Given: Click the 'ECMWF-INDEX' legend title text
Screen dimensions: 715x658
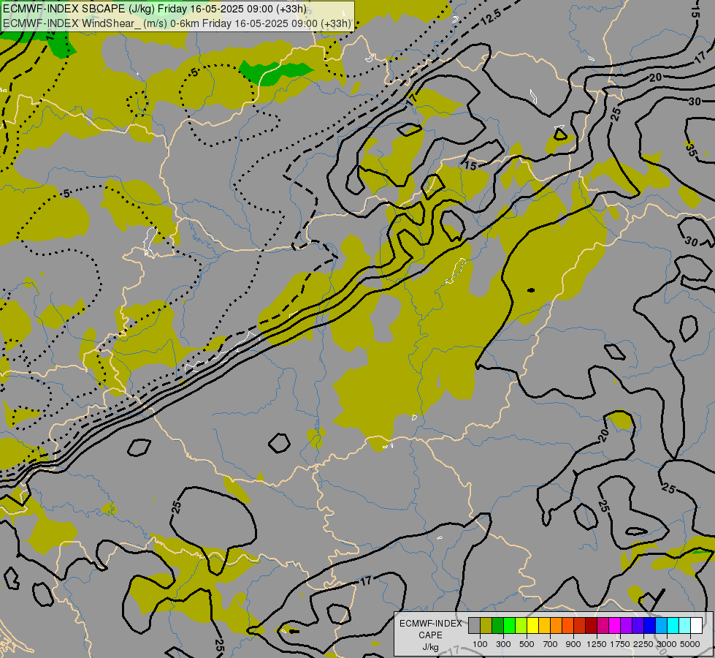Looking at the screenshot, I should click(430, 624).
